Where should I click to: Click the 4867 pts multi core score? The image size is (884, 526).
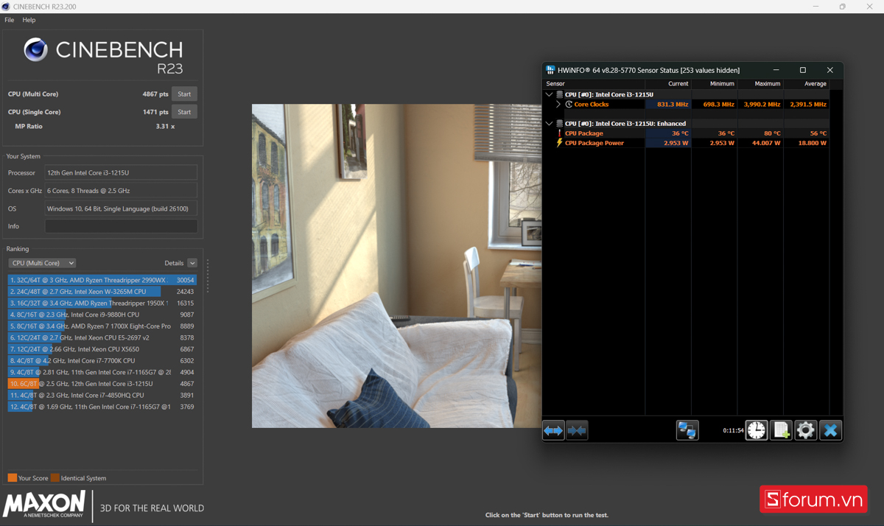[x=155, y=94]
